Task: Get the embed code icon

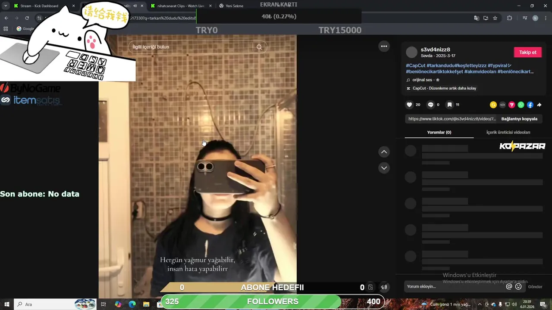Action: coord(502,105)
